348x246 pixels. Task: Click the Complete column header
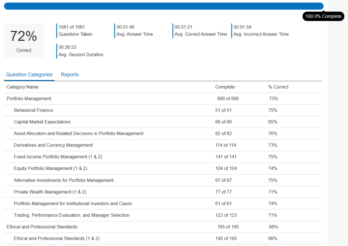tap(225, 87)
